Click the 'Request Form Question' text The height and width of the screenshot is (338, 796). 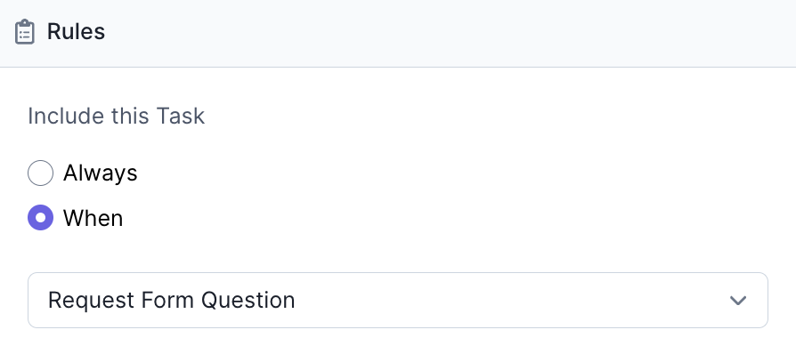pos(172,300)
